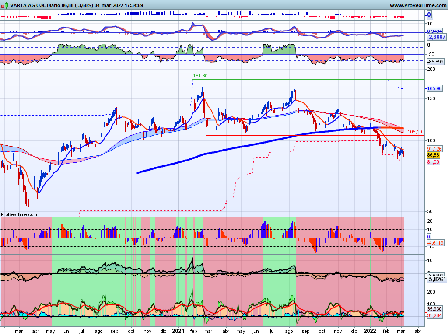Click the feb label right after 2021
The height and width of the screenshot is (336, 448).
193,332
